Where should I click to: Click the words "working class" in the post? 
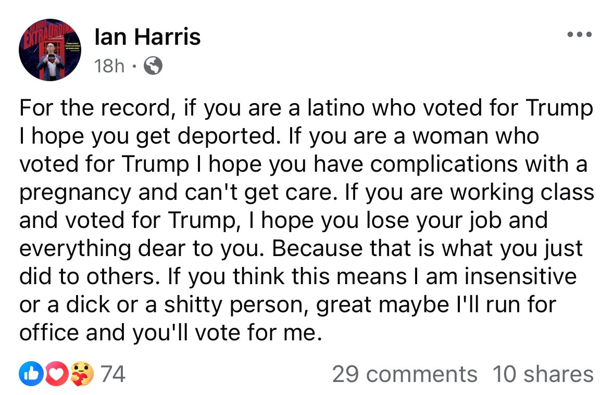click(x=522, y=193)
